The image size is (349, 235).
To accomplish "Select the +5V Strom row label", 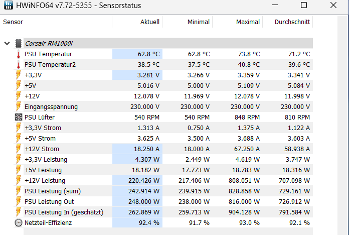I will pos(40,138).
